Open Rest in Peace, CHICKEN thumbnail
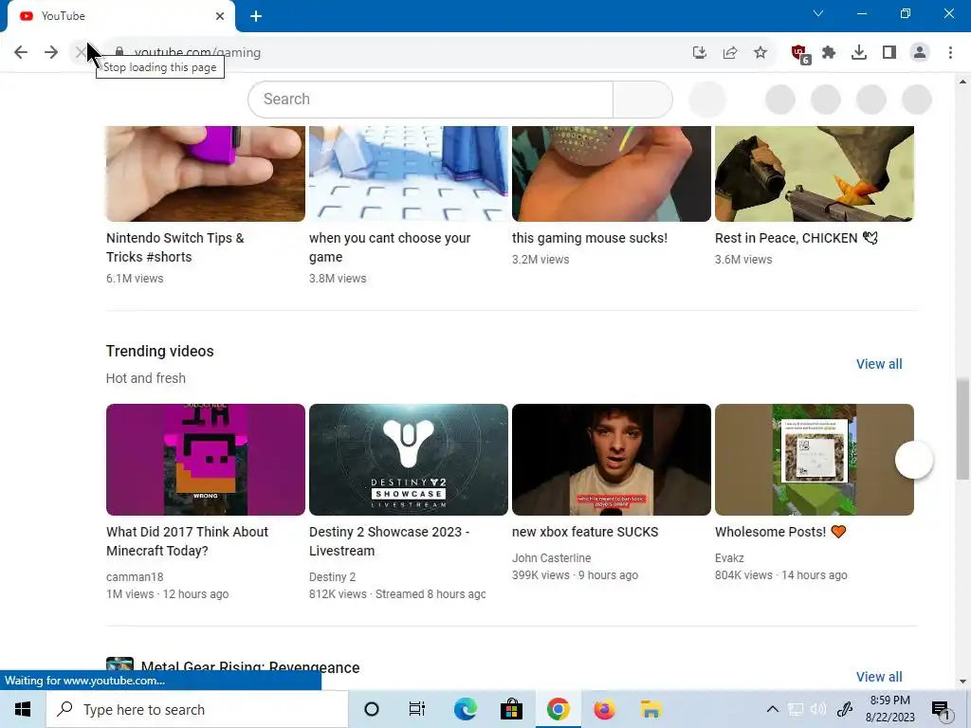 [815, 173]
